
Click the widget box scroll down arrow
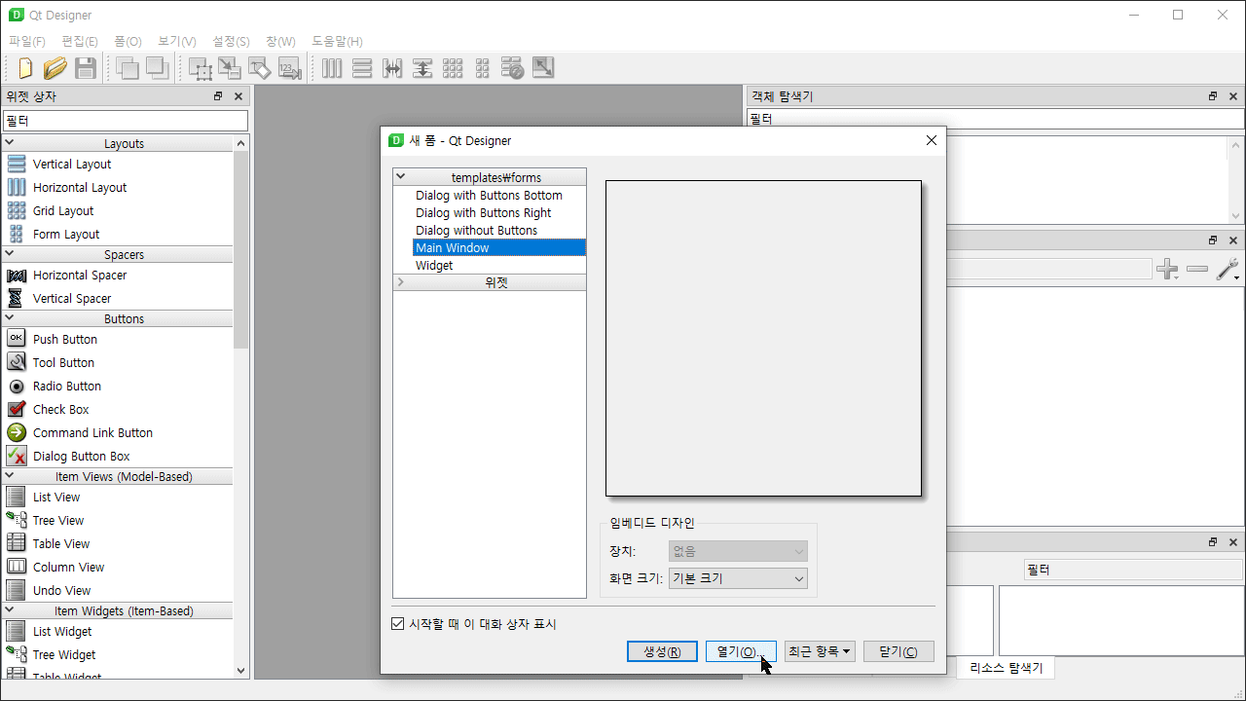[241, 670]
